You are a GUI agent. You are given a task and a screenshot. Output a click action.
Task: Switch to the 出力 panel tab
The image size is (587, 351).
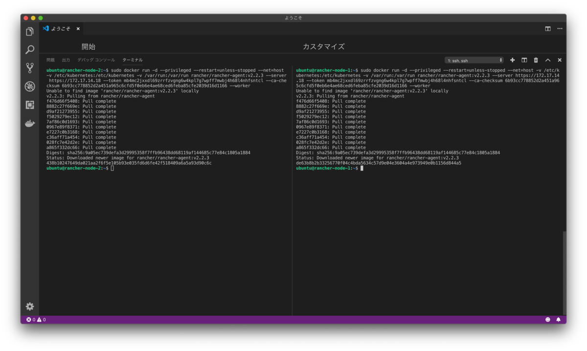66,60
